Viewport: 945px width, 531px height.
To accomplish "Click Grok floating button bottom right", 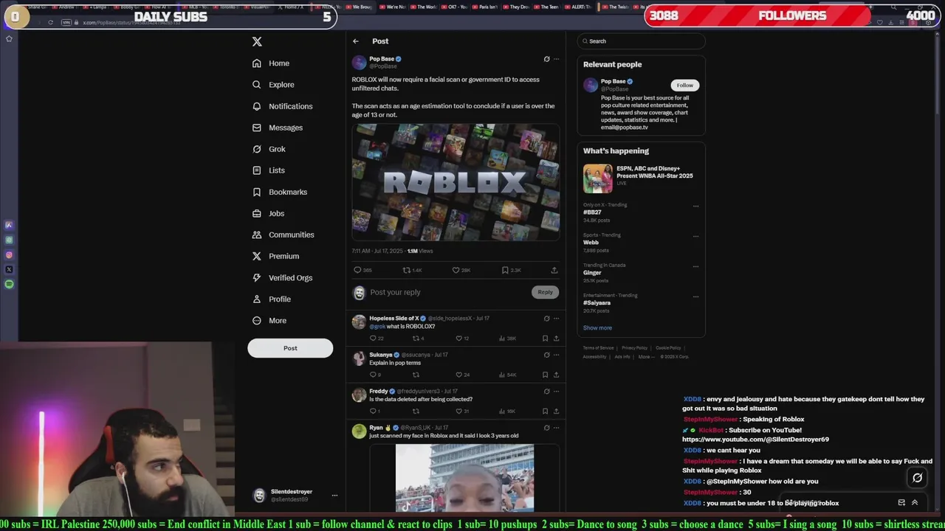I will click(917, 478).
